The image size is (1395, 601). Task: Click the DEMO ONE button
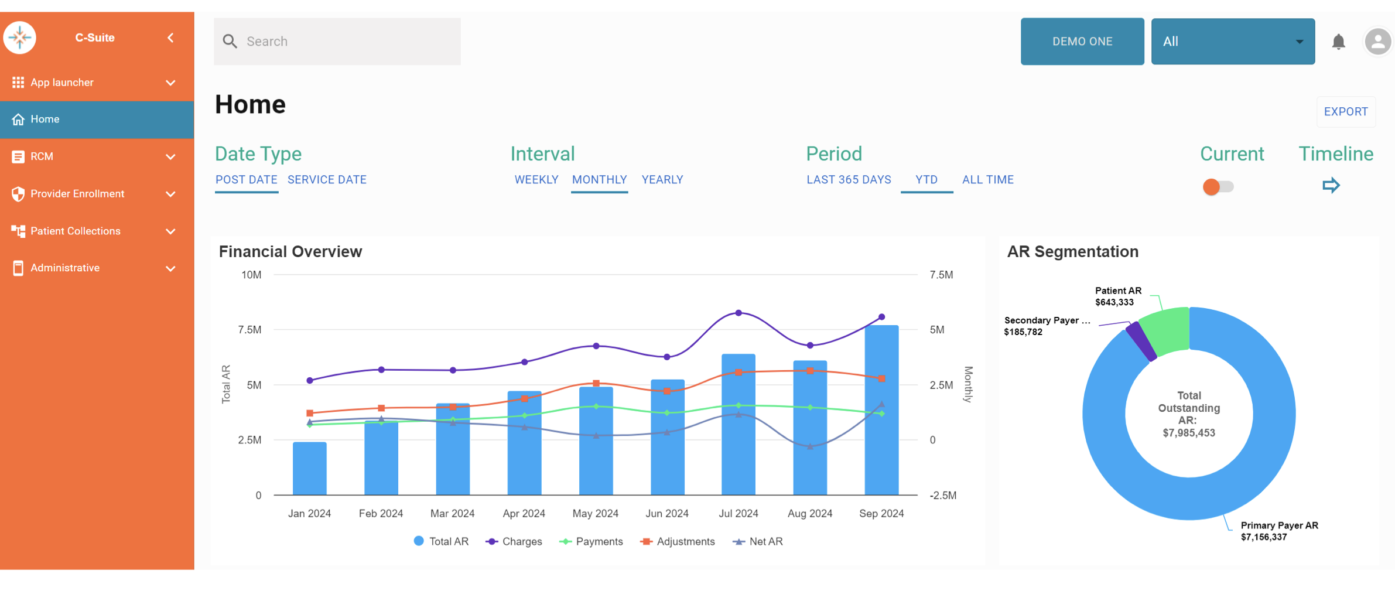coord(1082,42)
